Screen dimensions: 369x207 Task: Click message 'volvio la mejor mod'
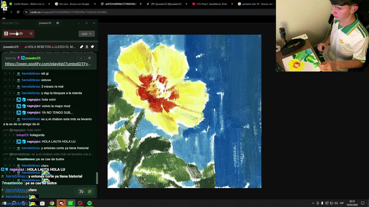pos(56,106)
